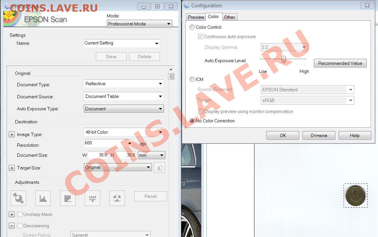Enable the Unsharp Mask checkbox
378x237 pixels.
click(x=20, y=214)
